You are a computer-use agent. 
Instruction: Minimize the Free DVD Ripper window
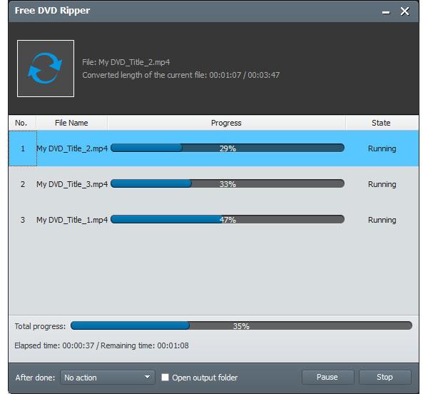[386, 11]
